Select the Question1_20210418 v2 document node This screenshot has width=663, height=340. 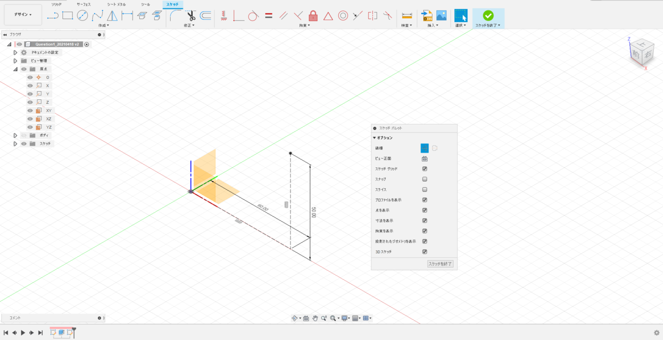57,44
